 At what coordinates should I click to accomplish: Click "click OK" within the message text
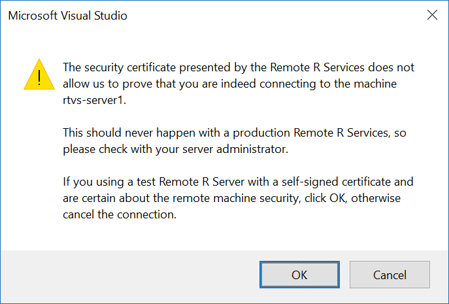pyautogui.click(x=324, y=198)
